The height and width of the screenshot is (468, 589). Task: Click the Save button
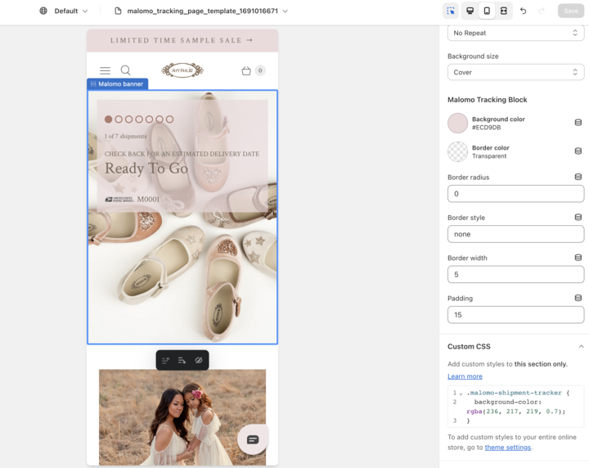[571, 11]
